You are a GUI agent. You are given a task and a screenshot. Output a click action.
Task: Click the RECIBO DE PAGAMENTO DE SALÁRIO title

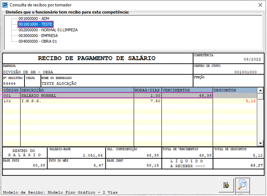pos(97,58)
